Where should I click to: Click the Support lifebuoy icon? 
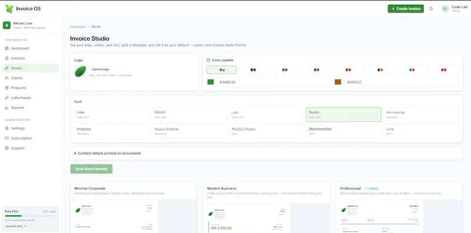tap(6, 148)
